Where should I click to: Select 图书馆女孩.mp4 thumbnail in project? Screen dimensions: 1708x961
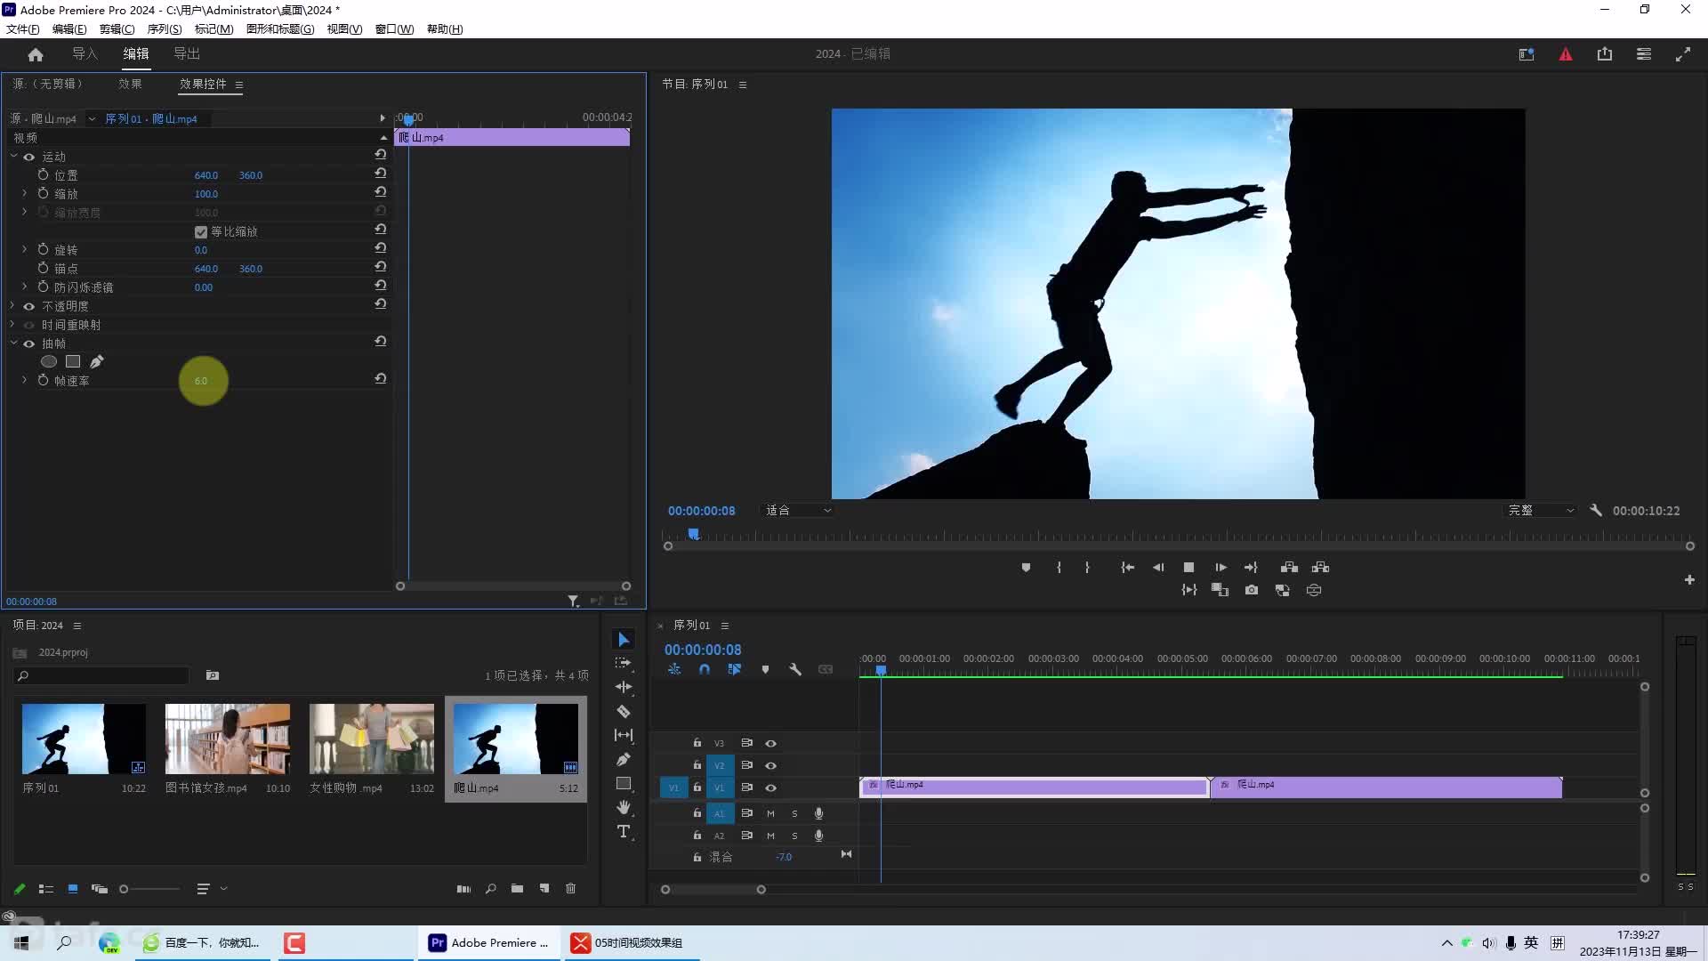click(228, 739)
